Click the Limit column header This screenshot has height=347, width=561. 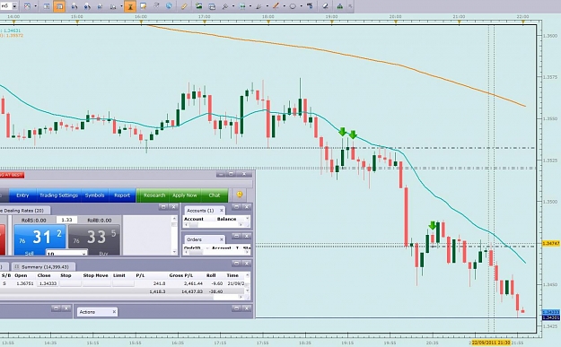click(119, 275)
